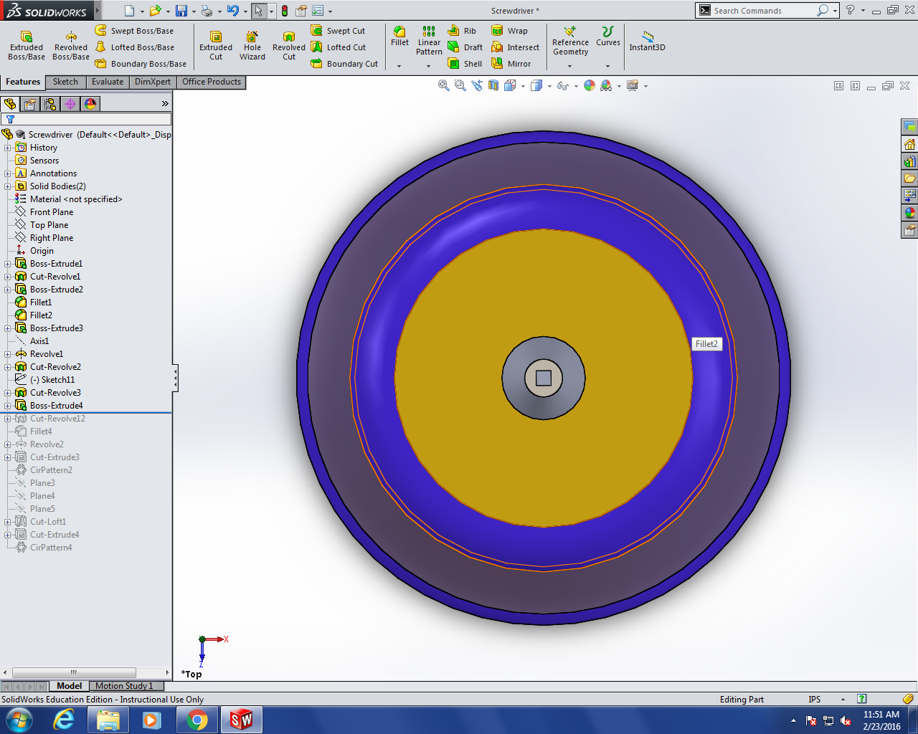Switch to the DimXpert tab

pyautogui.click(x=153, y=82)
